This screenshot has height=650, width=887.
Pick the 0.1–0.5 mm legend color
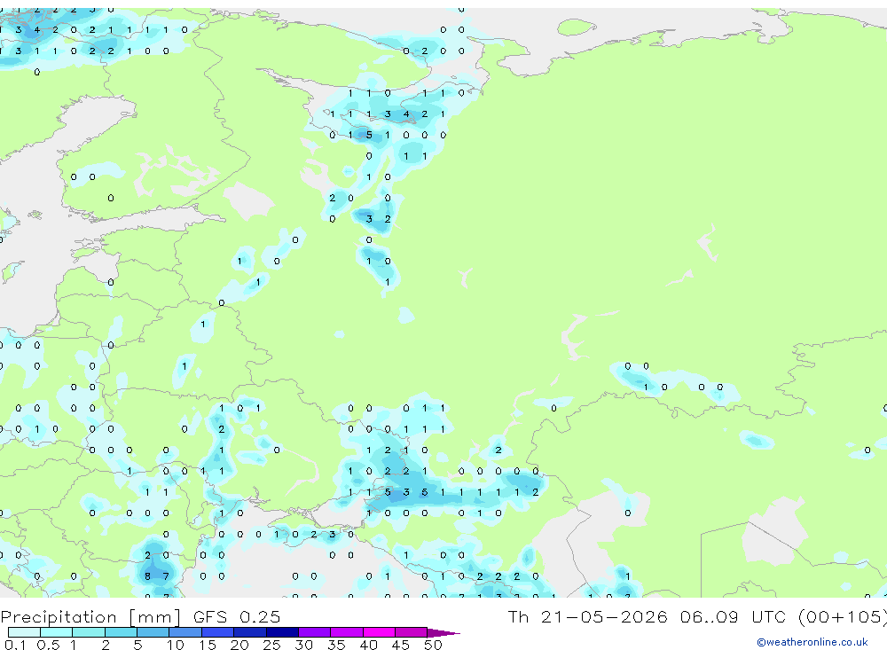[x=24, y=632]
